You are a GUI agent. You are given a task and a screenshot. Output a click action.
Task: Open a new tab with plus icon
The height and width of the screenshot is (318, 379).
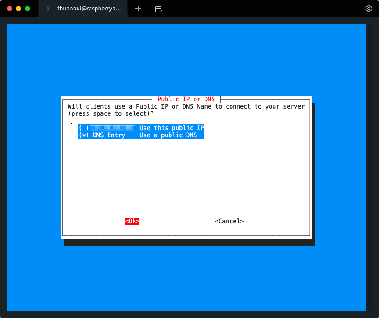138,9
